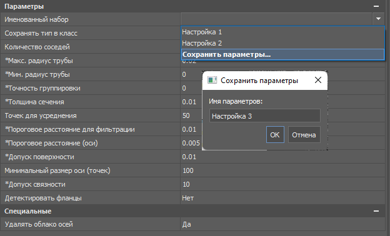
Task: Click the Имя параметров text field
Action: point(265,116)
